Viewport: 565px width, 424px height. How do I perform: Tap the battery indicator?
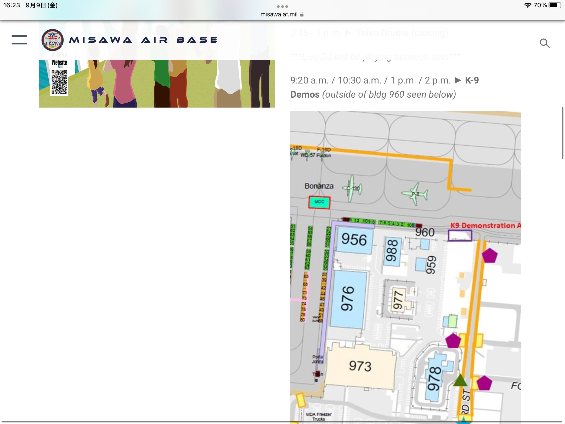click(x=555, y=5)
